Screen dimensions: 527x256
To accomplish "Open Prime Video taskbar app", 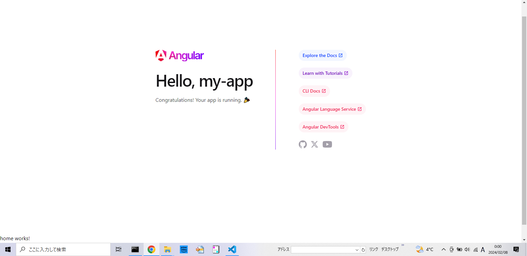I will click(183, 249).
